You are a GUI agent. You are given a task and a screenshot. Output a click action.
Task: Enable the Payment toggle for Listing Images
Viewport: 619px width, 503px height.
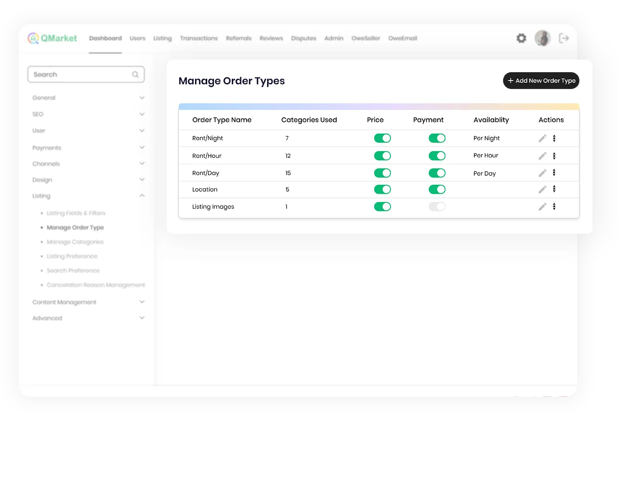437,207
